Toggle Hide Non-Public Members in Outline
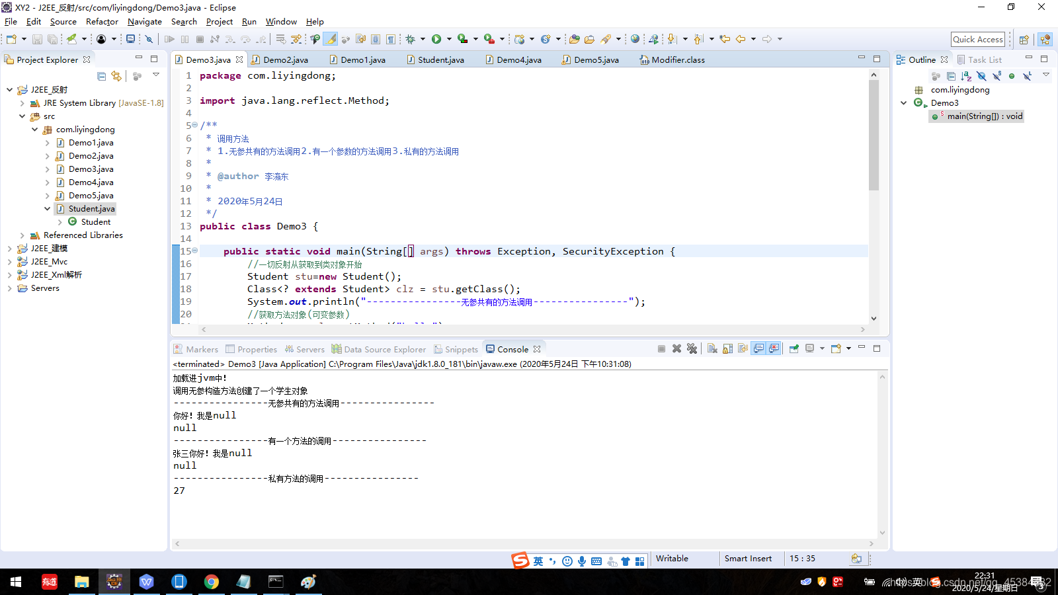This screenshot has height=595, width=1058. (1012, 76)
